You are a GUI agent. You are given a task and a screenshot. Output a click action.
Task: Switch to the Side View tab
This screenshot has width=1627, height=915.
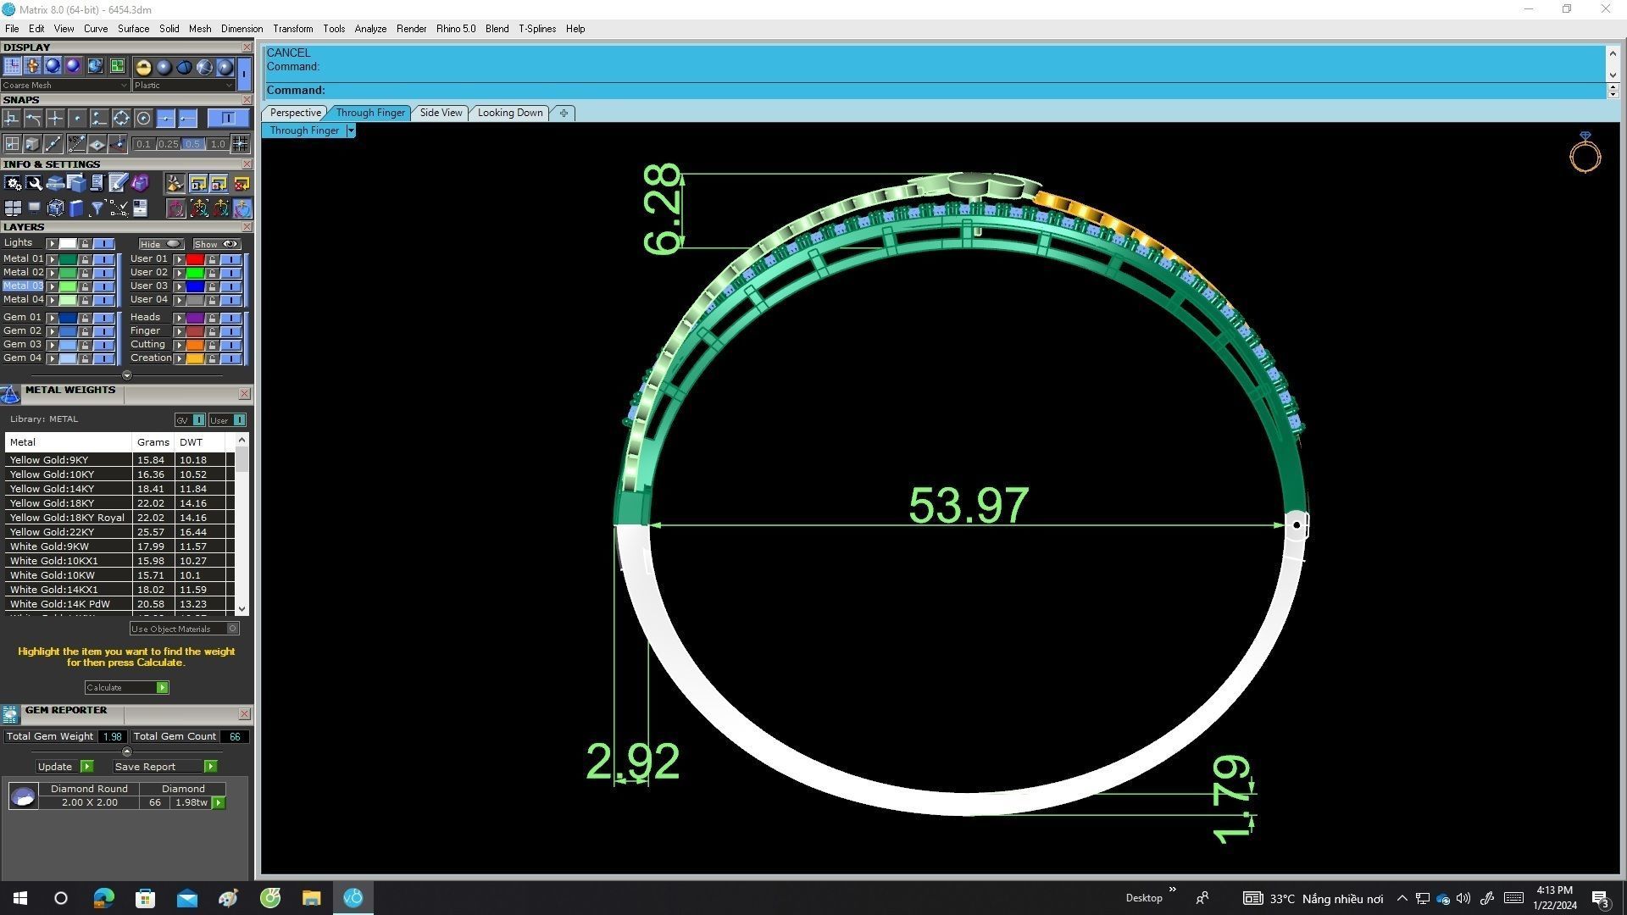(441, 113)
